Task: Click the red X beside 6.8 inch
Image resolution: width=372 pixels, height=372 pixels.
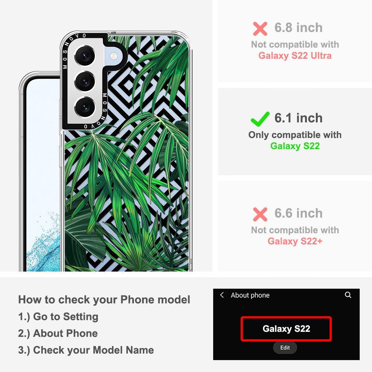Action: [260, 29]
